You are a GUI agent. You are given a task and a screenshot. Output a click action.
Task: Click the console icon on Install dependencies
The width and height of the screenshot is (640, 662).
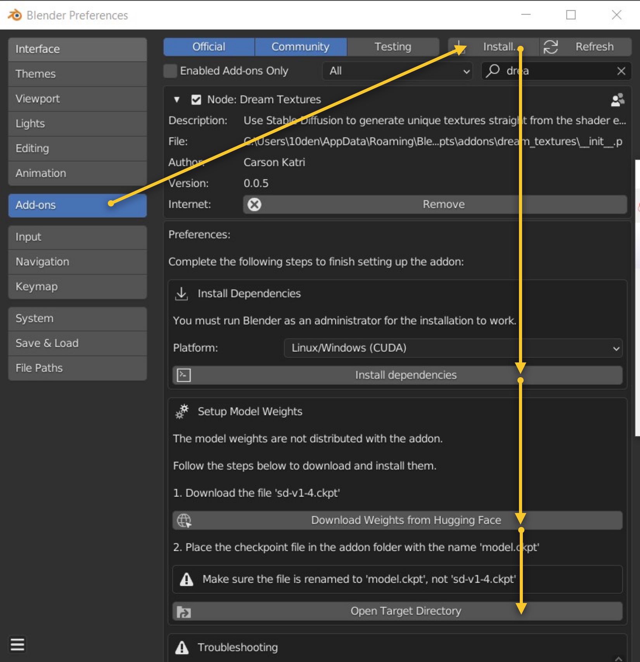(x=184, y=375)
